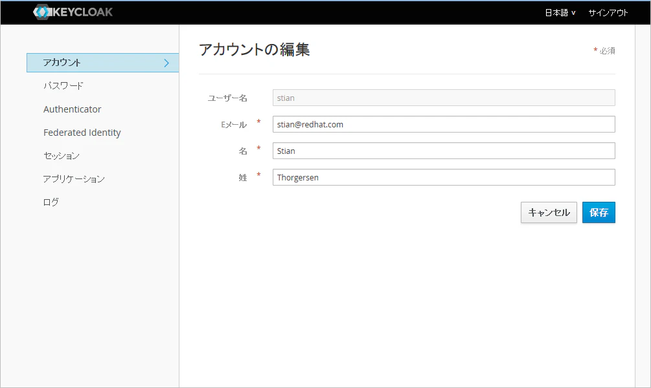This screenshot has height=388, width=651.
Task: Click the KEYCLOAK wordmark text
Action: [x=83, y=12]
